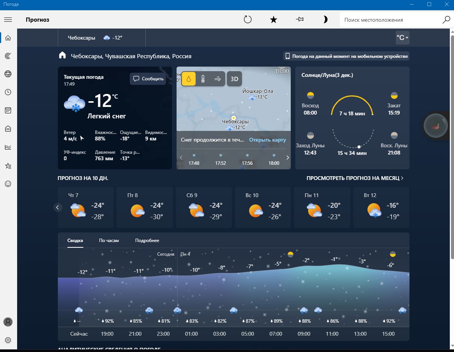
Task: Open the monthly calendar sidebar icon
Action: (8, 110)
